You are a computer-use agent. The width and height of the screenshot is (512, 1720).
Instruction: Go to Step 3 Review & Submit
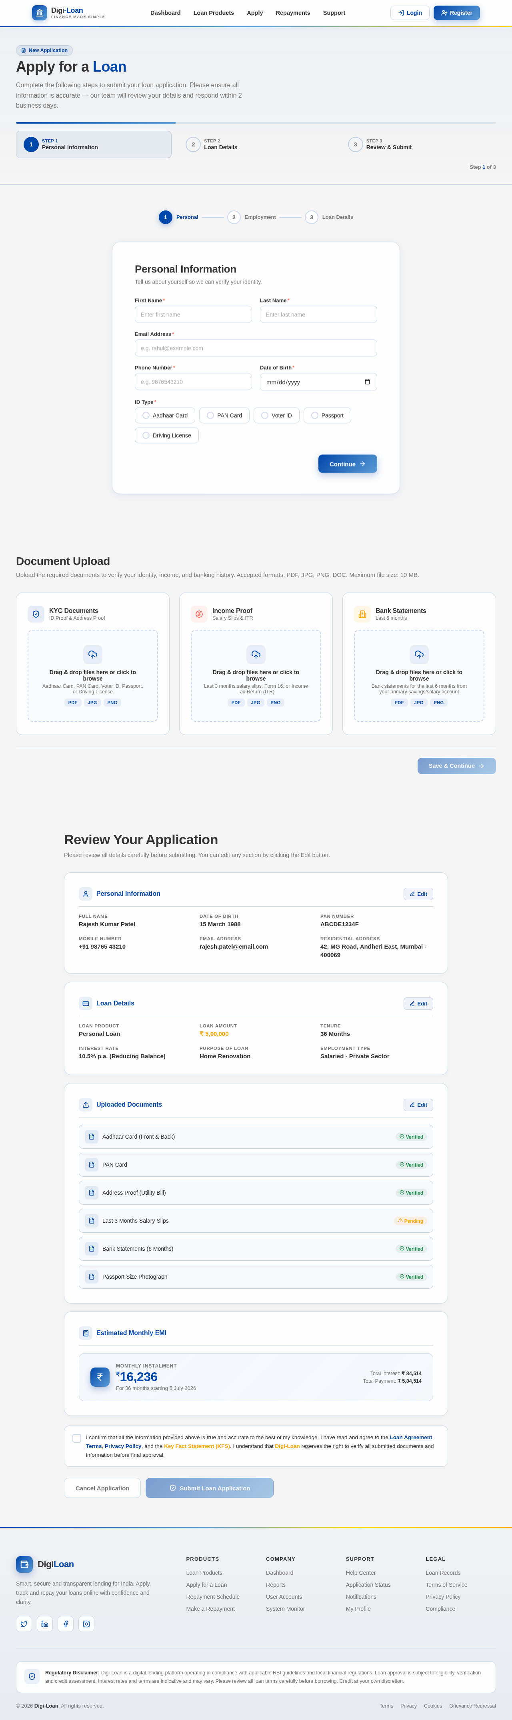point(418,144)
